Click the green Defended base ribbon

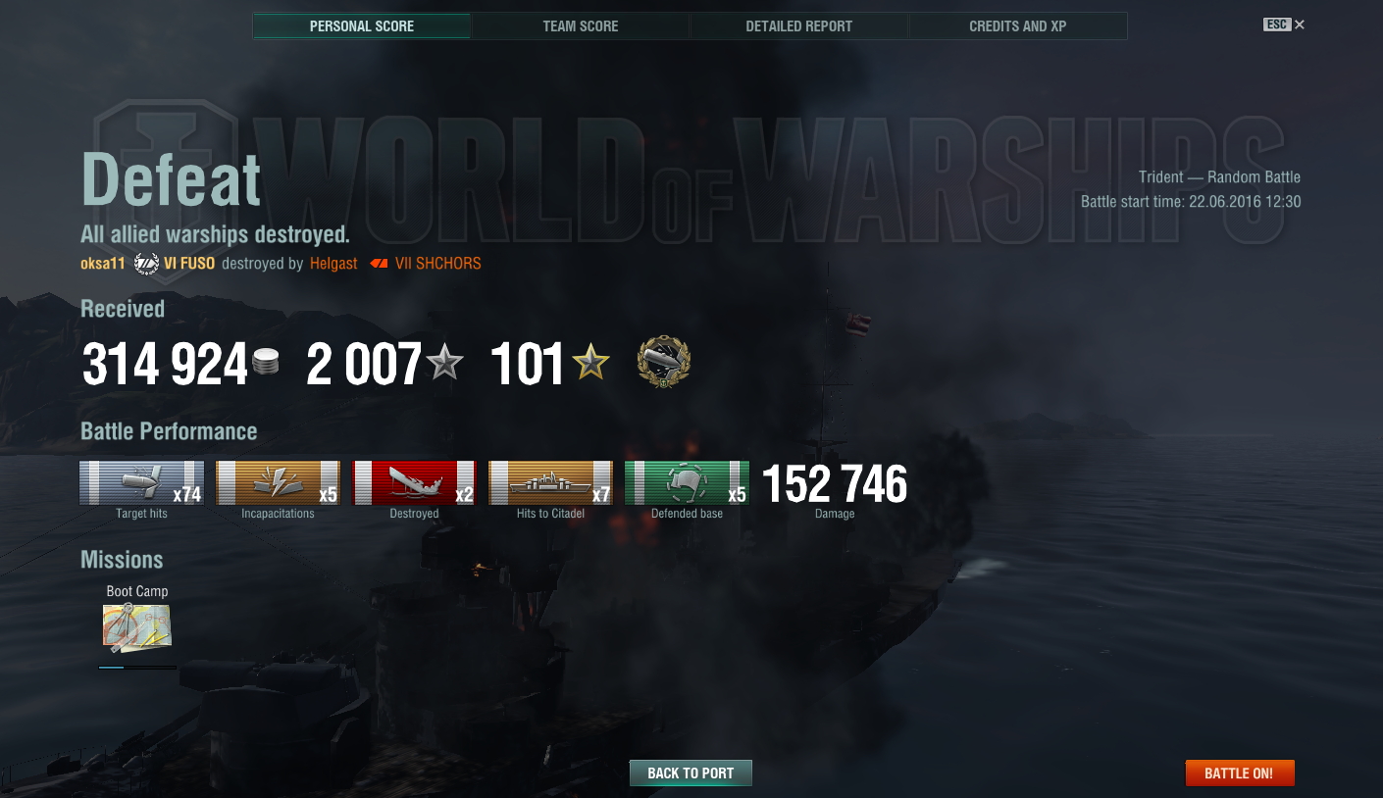tap(688, 482)
